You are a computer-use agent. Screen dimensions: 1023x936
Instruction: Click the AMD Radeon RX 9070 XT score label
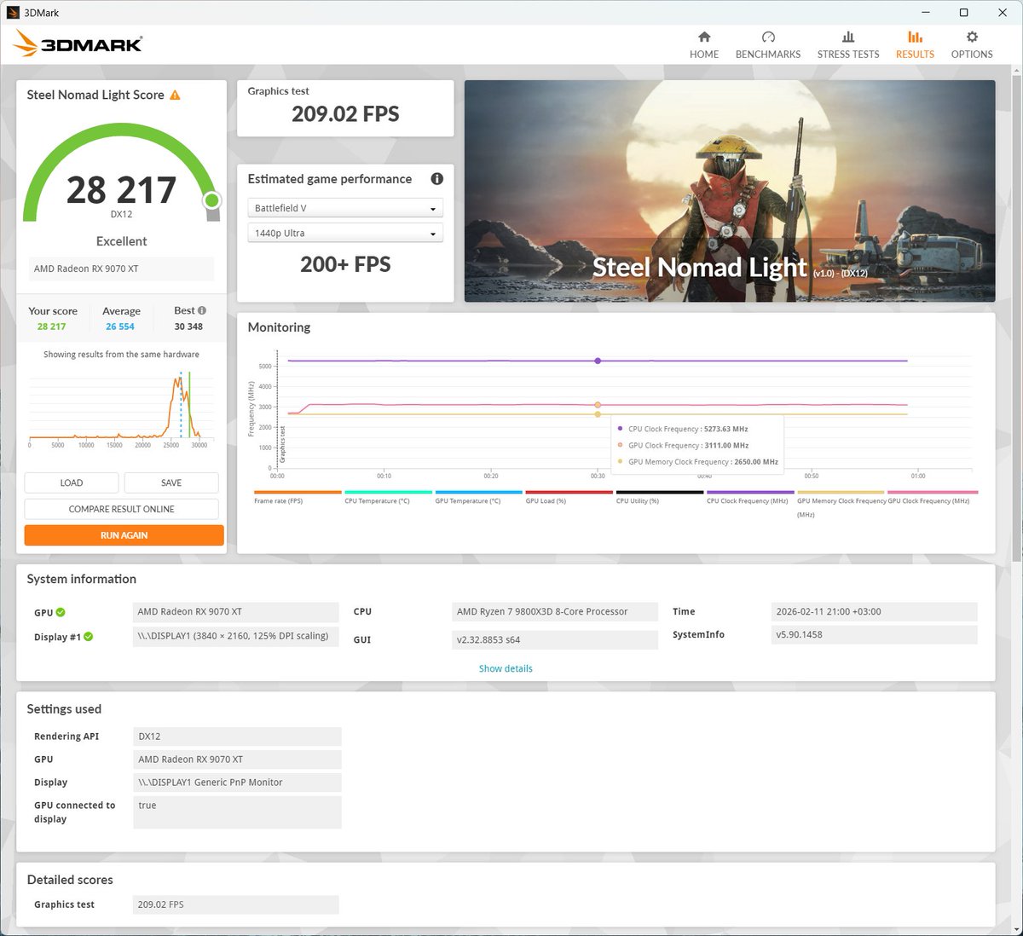[x=121, y=269]
